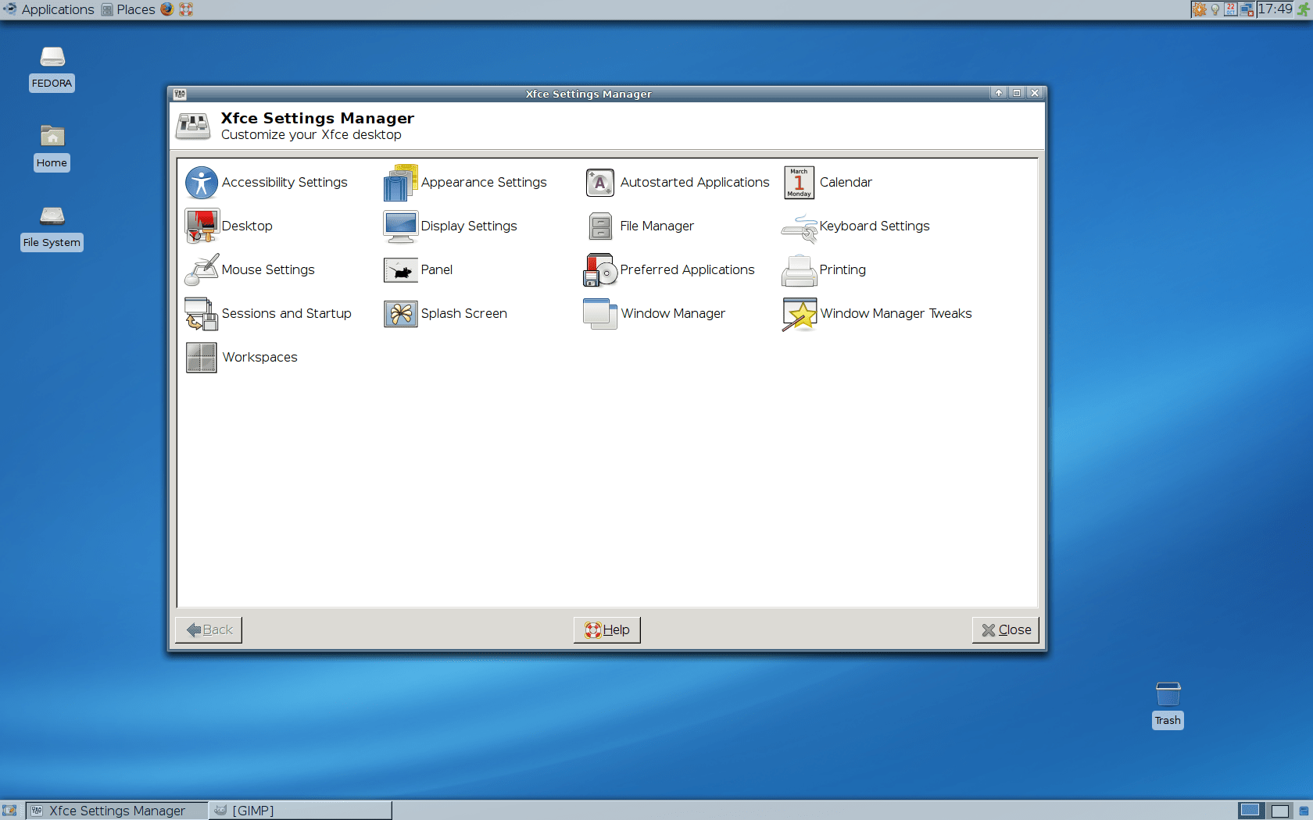This screenshot has width=1313, height=820.
Task: Open the Workspaces settings
Action: pos(259,357)
